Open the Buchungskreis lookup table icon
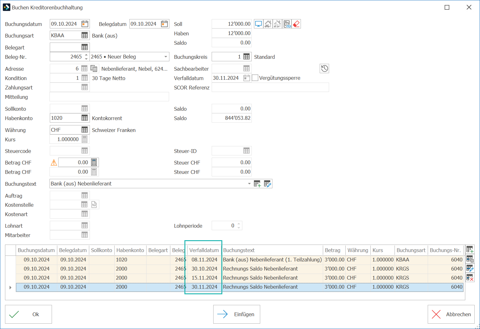Image resolution: width=480 pixels, height=329 pixels. 247,57
